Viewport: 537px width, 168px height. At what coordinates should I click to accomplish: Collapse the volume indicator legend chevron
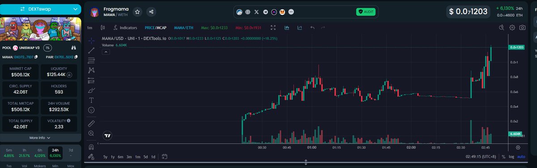point(106,52)
